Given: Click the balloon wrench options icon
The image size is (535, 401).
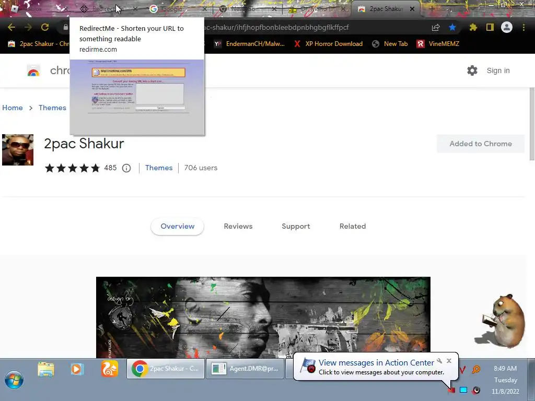Looking at the screenshot, I should pos(439,361).
